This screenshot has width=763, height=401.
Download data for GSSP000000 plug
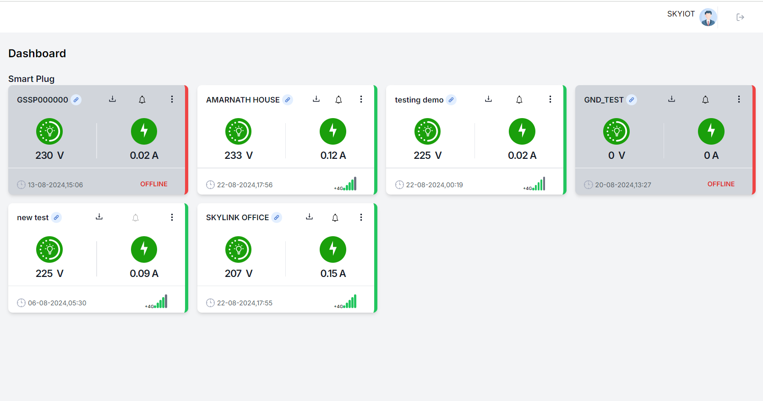112,99
